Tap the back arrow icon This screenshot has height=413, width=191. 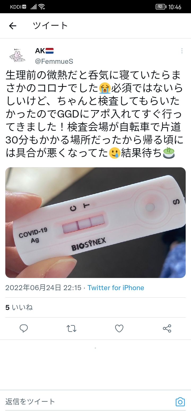coord(13,26)
